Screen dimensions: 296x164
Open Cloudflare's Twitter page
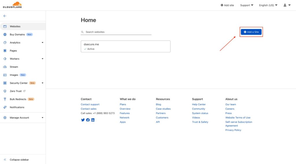(x=83, y=120)
